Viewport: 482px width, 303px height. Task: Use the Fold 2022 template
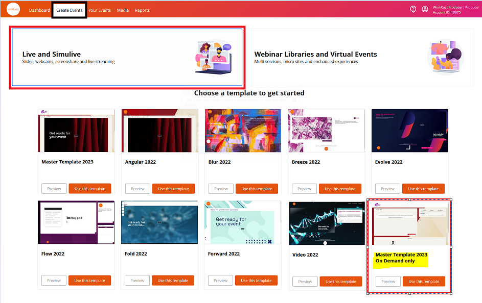173,281
